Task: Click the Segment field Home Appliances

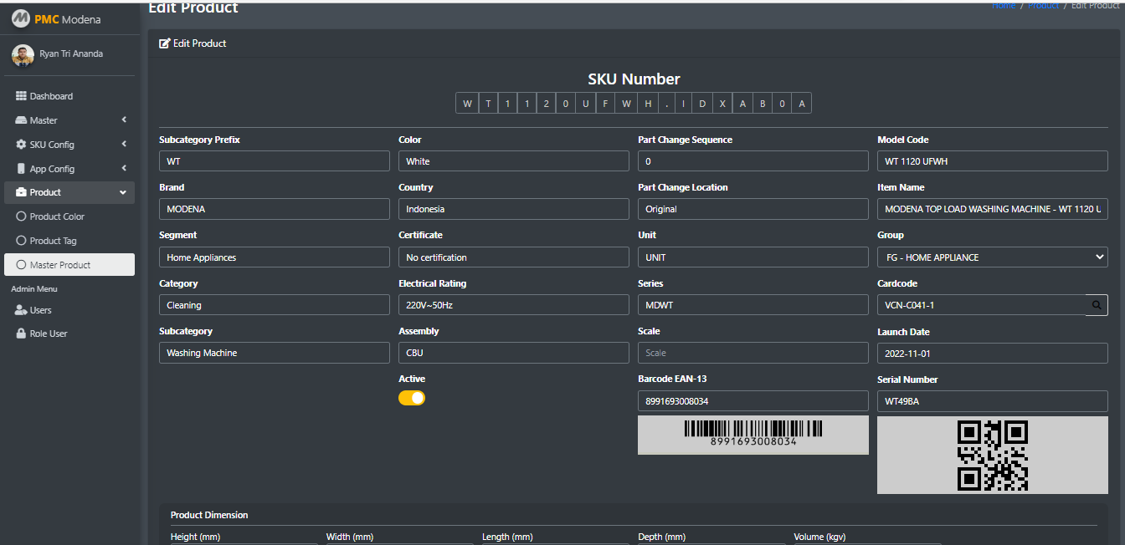Action: (275, 257)
